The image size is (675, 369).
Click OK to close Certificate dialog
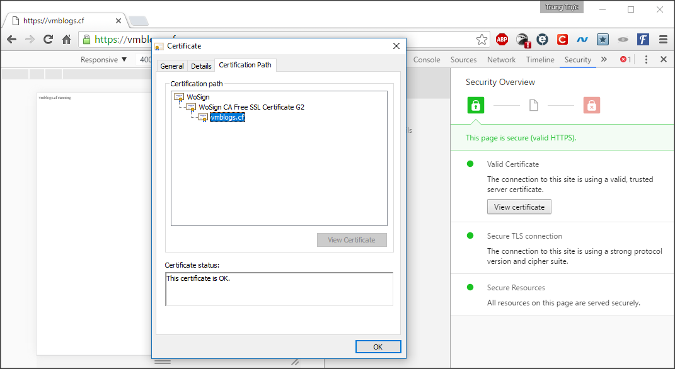[x=378, y=347]
